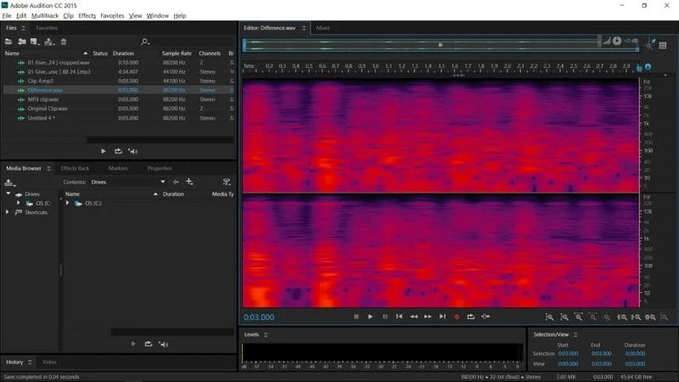Toggle Loop Playback in Files panel
The image size is (679, 382).
[x=118, y=151]
